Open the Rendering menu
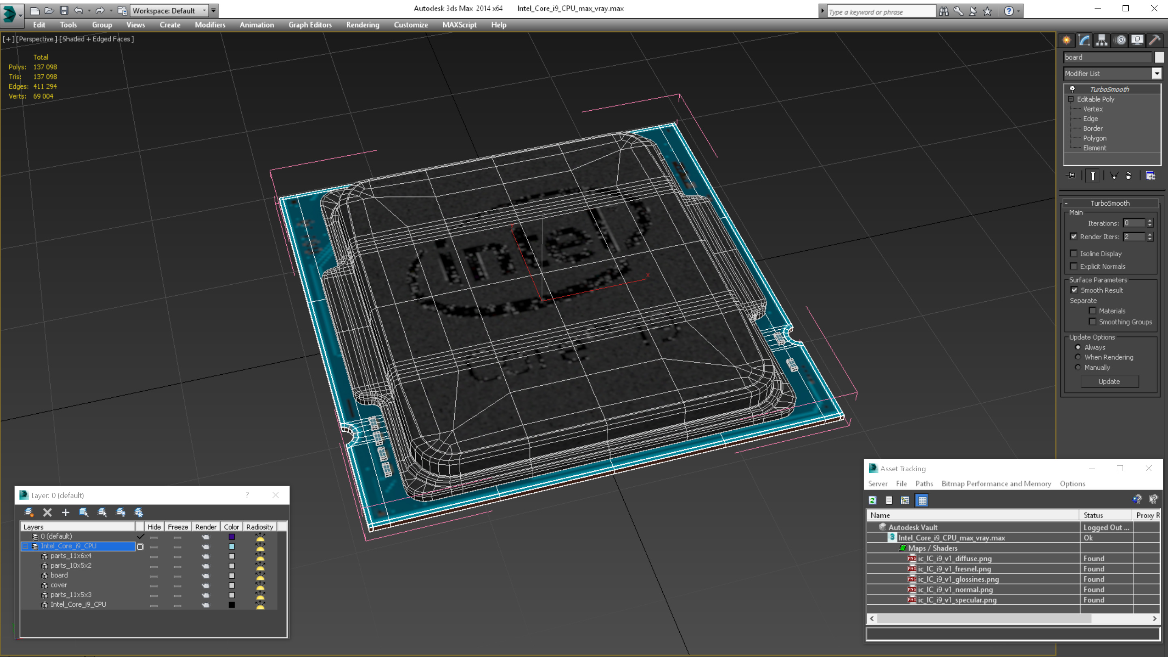The image size is (1168, 657). pos(363,25)
